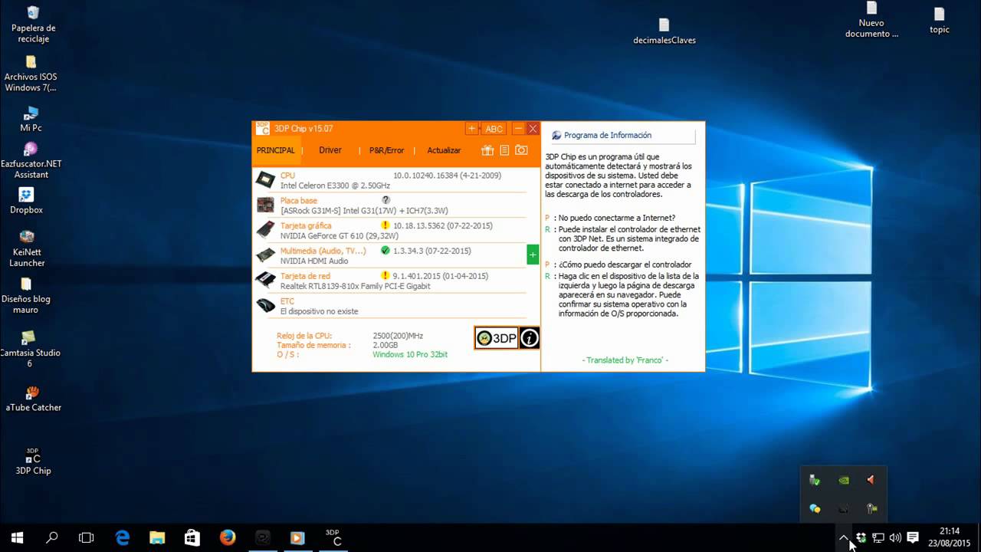Screen dimensions: 981x552
Task: Switch to the Driver tab
Action: click(330, 150)
